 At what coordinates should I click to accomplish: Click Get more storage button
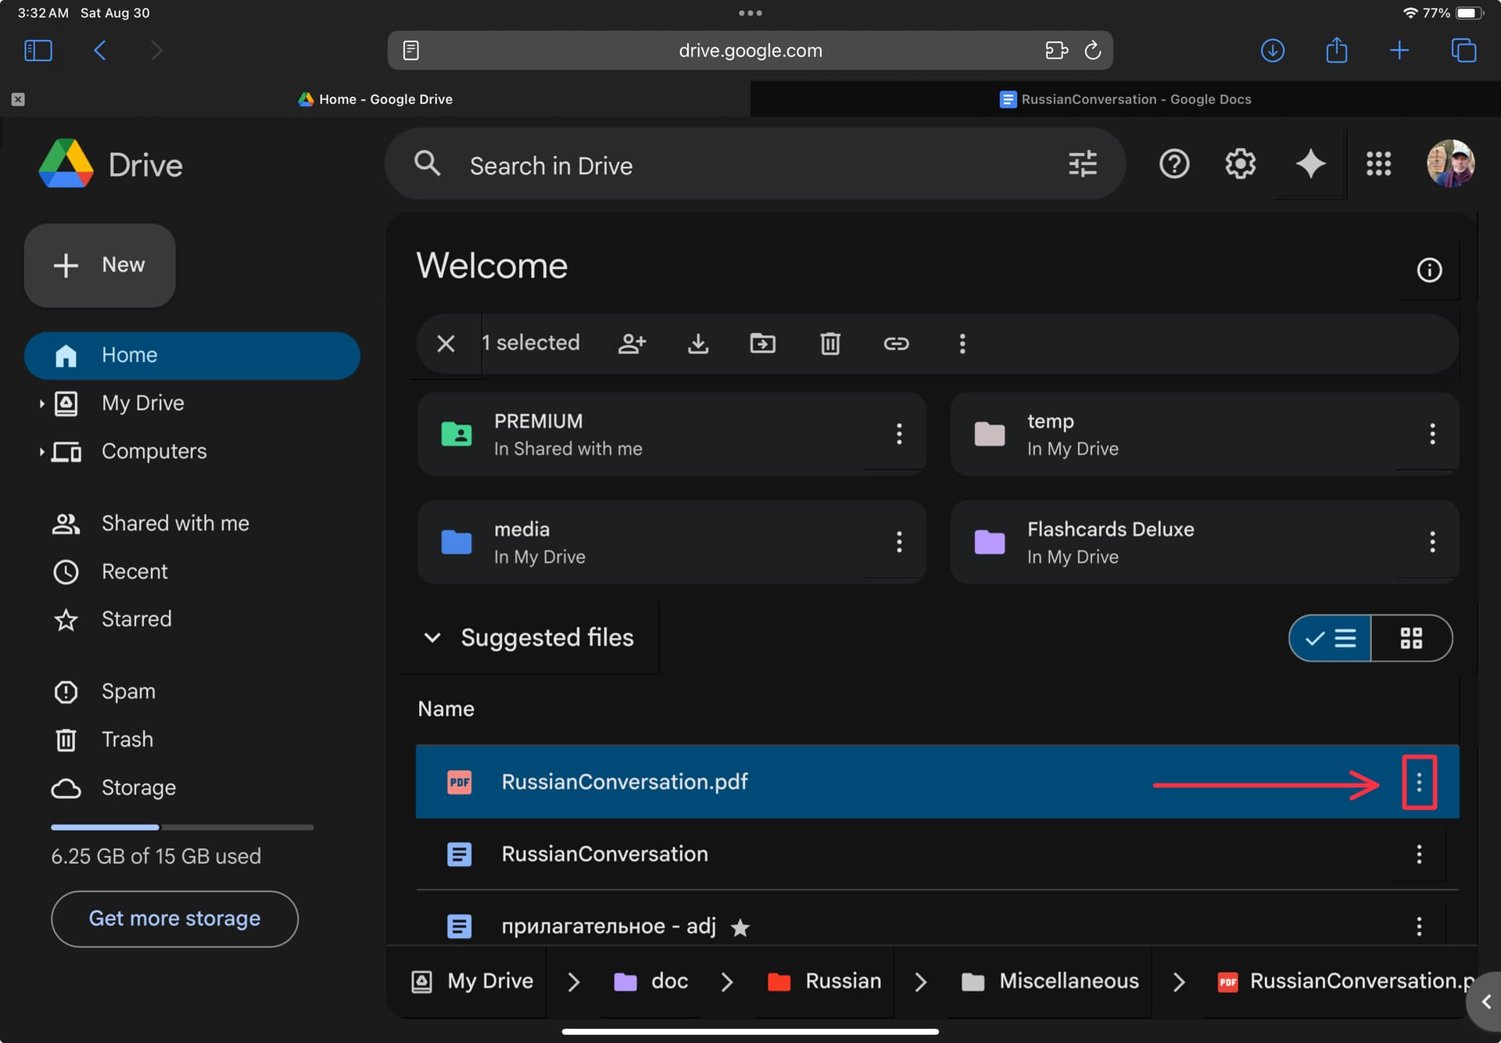pyautogui.click(x=175, y=919)
